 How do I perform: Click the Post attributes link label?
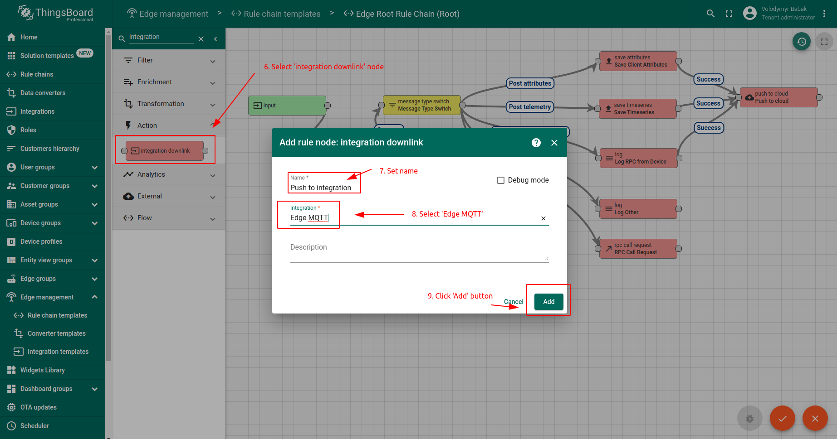[530, 83]
